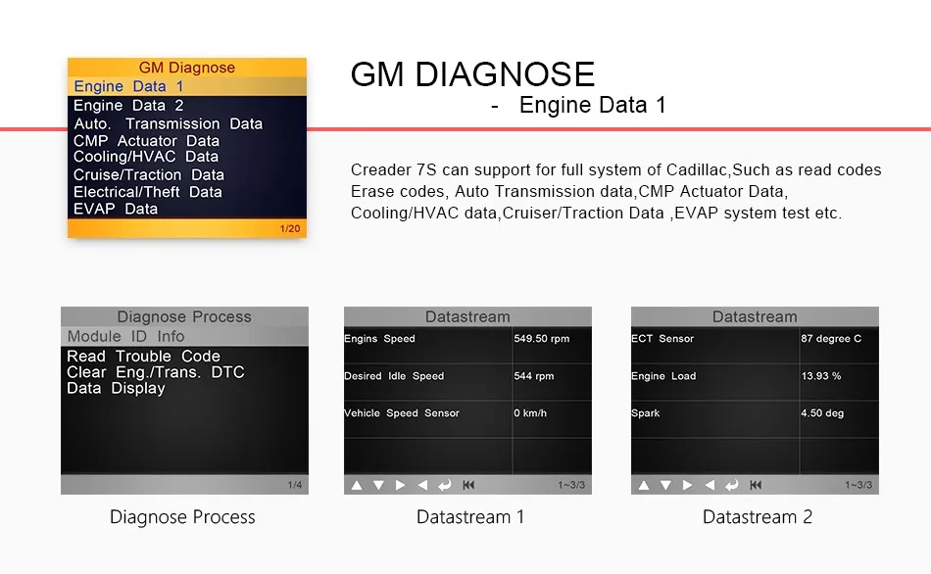Click right arrow icon in Datastream 1 screen
The width and height of the screenshot is (931, 574).
(x=400, y=485)
